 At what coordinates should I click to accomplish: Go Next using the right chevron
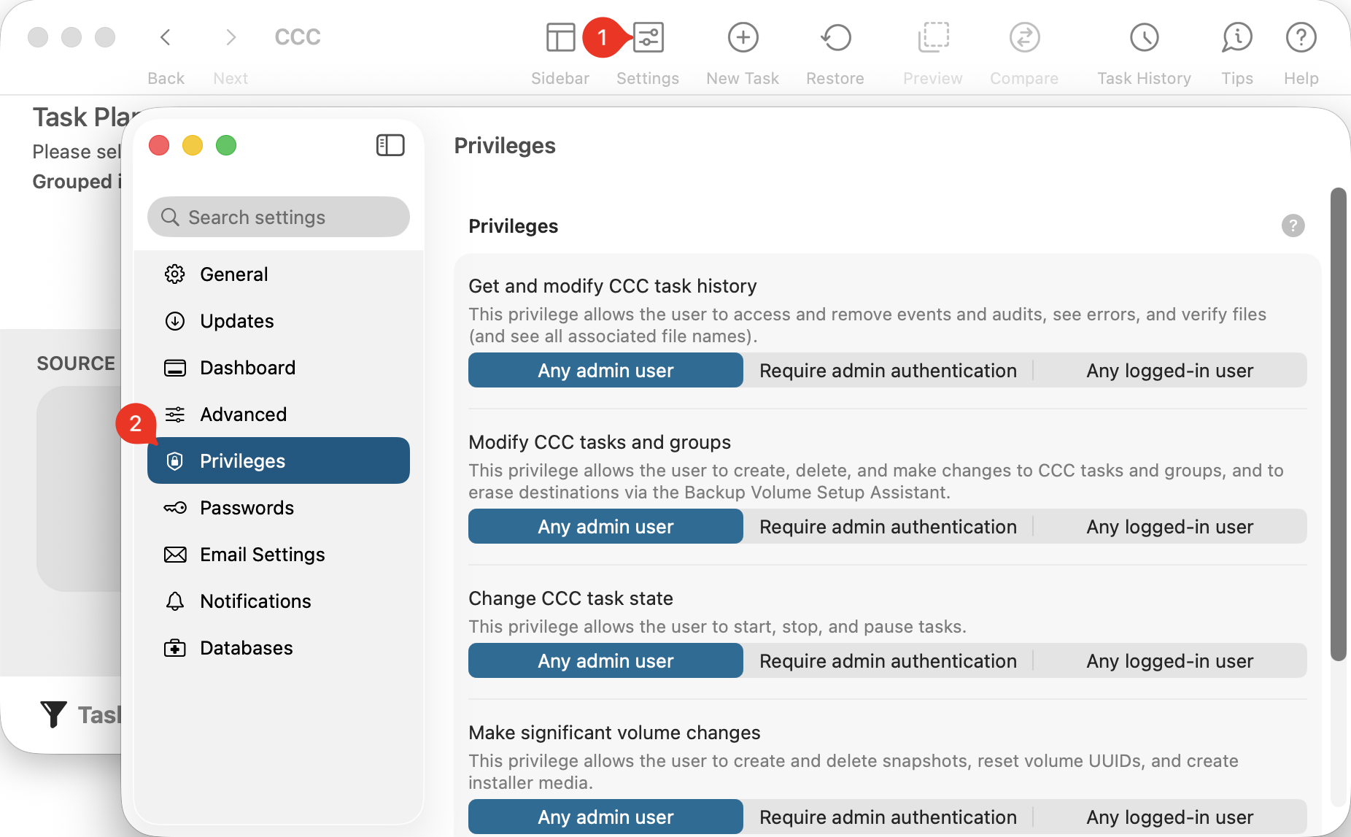[231, 37]
